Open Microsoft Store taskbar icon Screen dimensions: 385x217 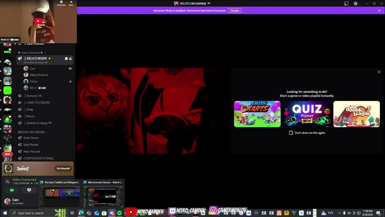coord(104,213)
